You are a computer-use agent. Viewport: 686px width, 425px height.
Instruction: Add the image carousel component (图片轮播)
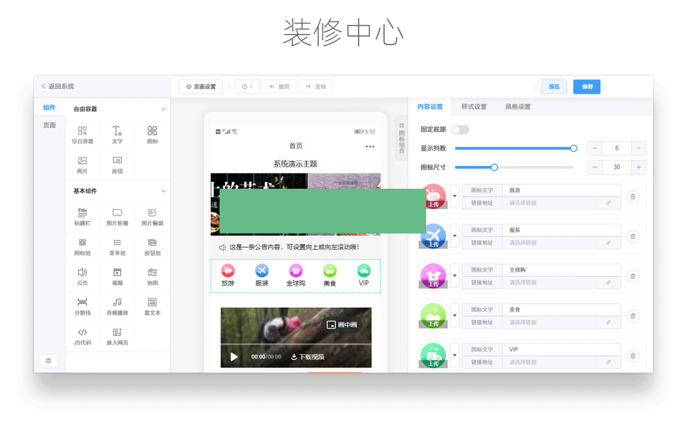(x=117, y=217)
